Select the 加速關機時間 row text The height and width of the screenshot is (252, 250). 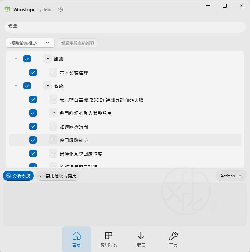(74, 127)
